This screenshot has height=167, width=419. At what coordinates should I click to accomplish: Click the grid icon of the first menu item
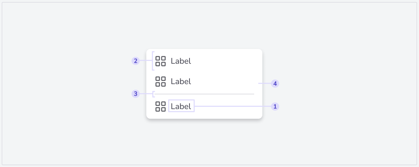pyautogui.click(x=161, y=61)
